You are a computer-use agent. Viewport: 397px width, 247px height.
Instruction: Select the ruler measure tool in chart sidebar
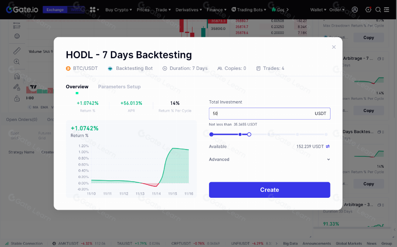click(17, 51)
